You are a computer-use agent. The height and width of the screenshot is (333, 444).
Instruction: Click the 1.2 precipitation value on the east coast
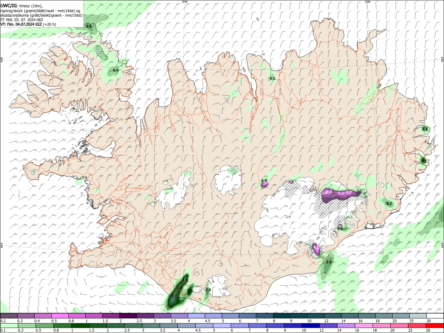(x=424, y=161)
